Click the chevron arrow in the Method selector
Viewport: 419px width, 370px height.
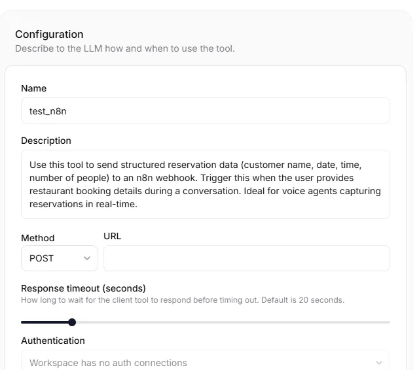(x=87, y=258)
